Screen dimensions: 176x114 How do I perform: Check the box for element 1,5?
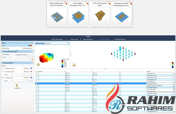point(36,81)
